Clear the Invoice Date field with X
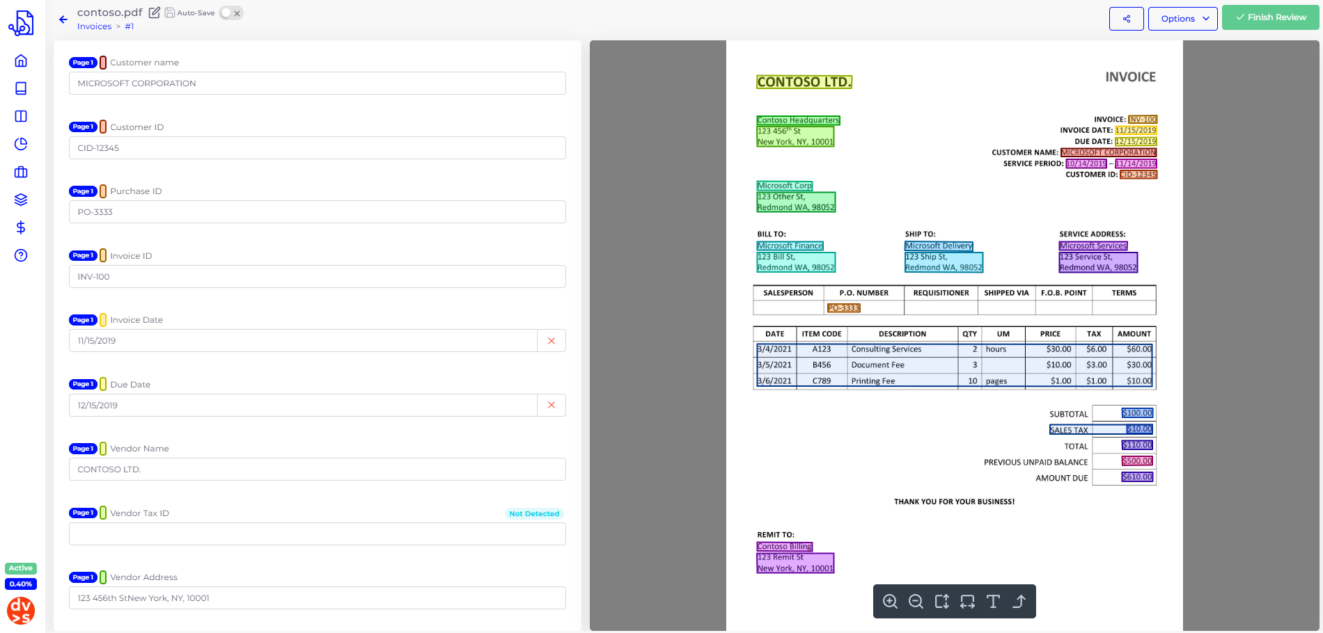Image resolution: width=1323 pixels, height=633 pixels. tap(551, 341)
